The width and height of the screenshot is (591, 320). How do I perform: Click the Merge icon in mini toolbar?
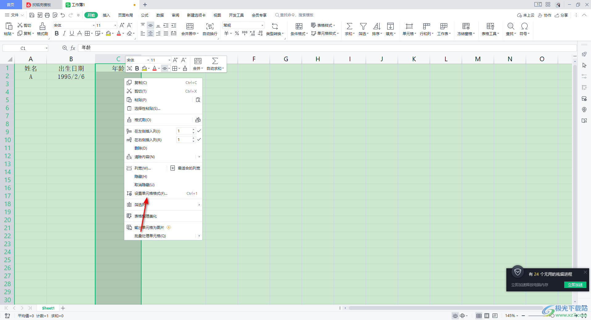point(198,61)
